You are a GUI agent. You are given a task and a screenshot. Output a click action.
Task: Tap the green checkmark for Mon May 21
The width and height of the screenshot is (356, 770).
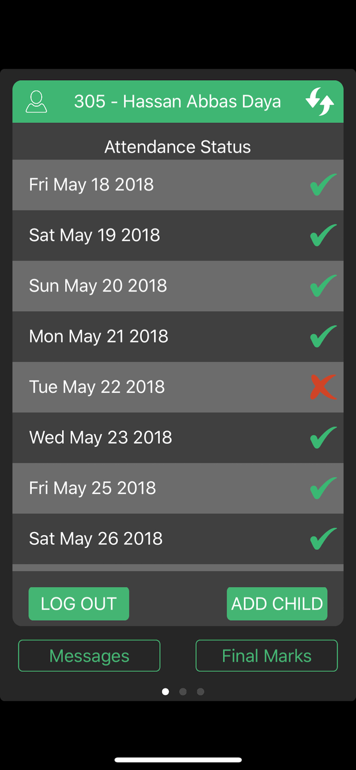[323, 336]
